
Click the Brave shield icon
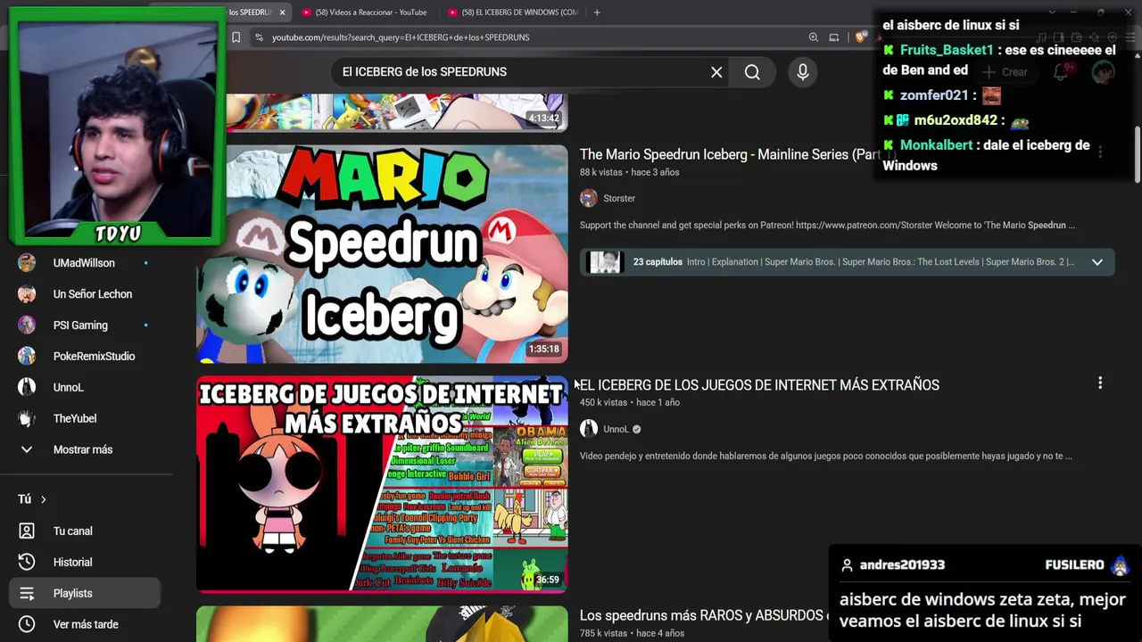860,37
